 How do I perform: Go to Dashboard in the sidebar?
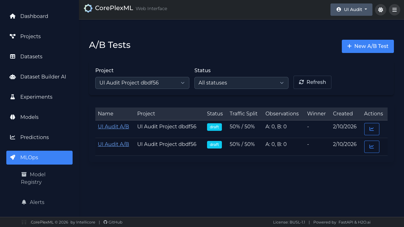(x=34, y=16)
